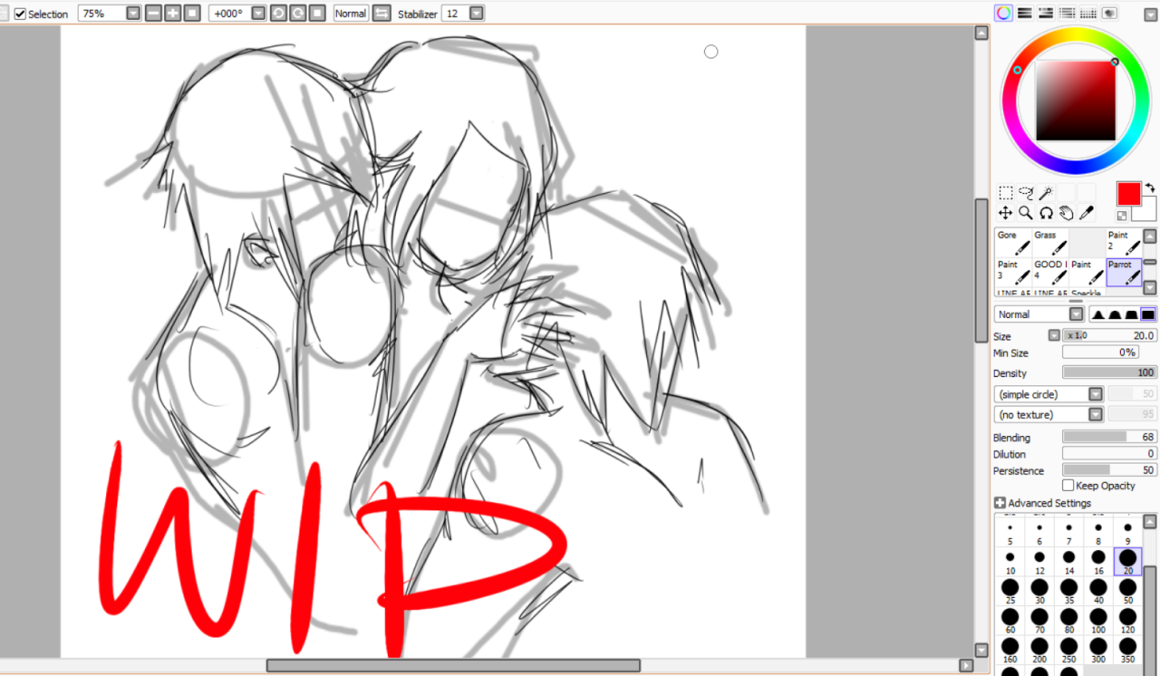
Task: Reset the canvas rotation
Action: (316, 14)
